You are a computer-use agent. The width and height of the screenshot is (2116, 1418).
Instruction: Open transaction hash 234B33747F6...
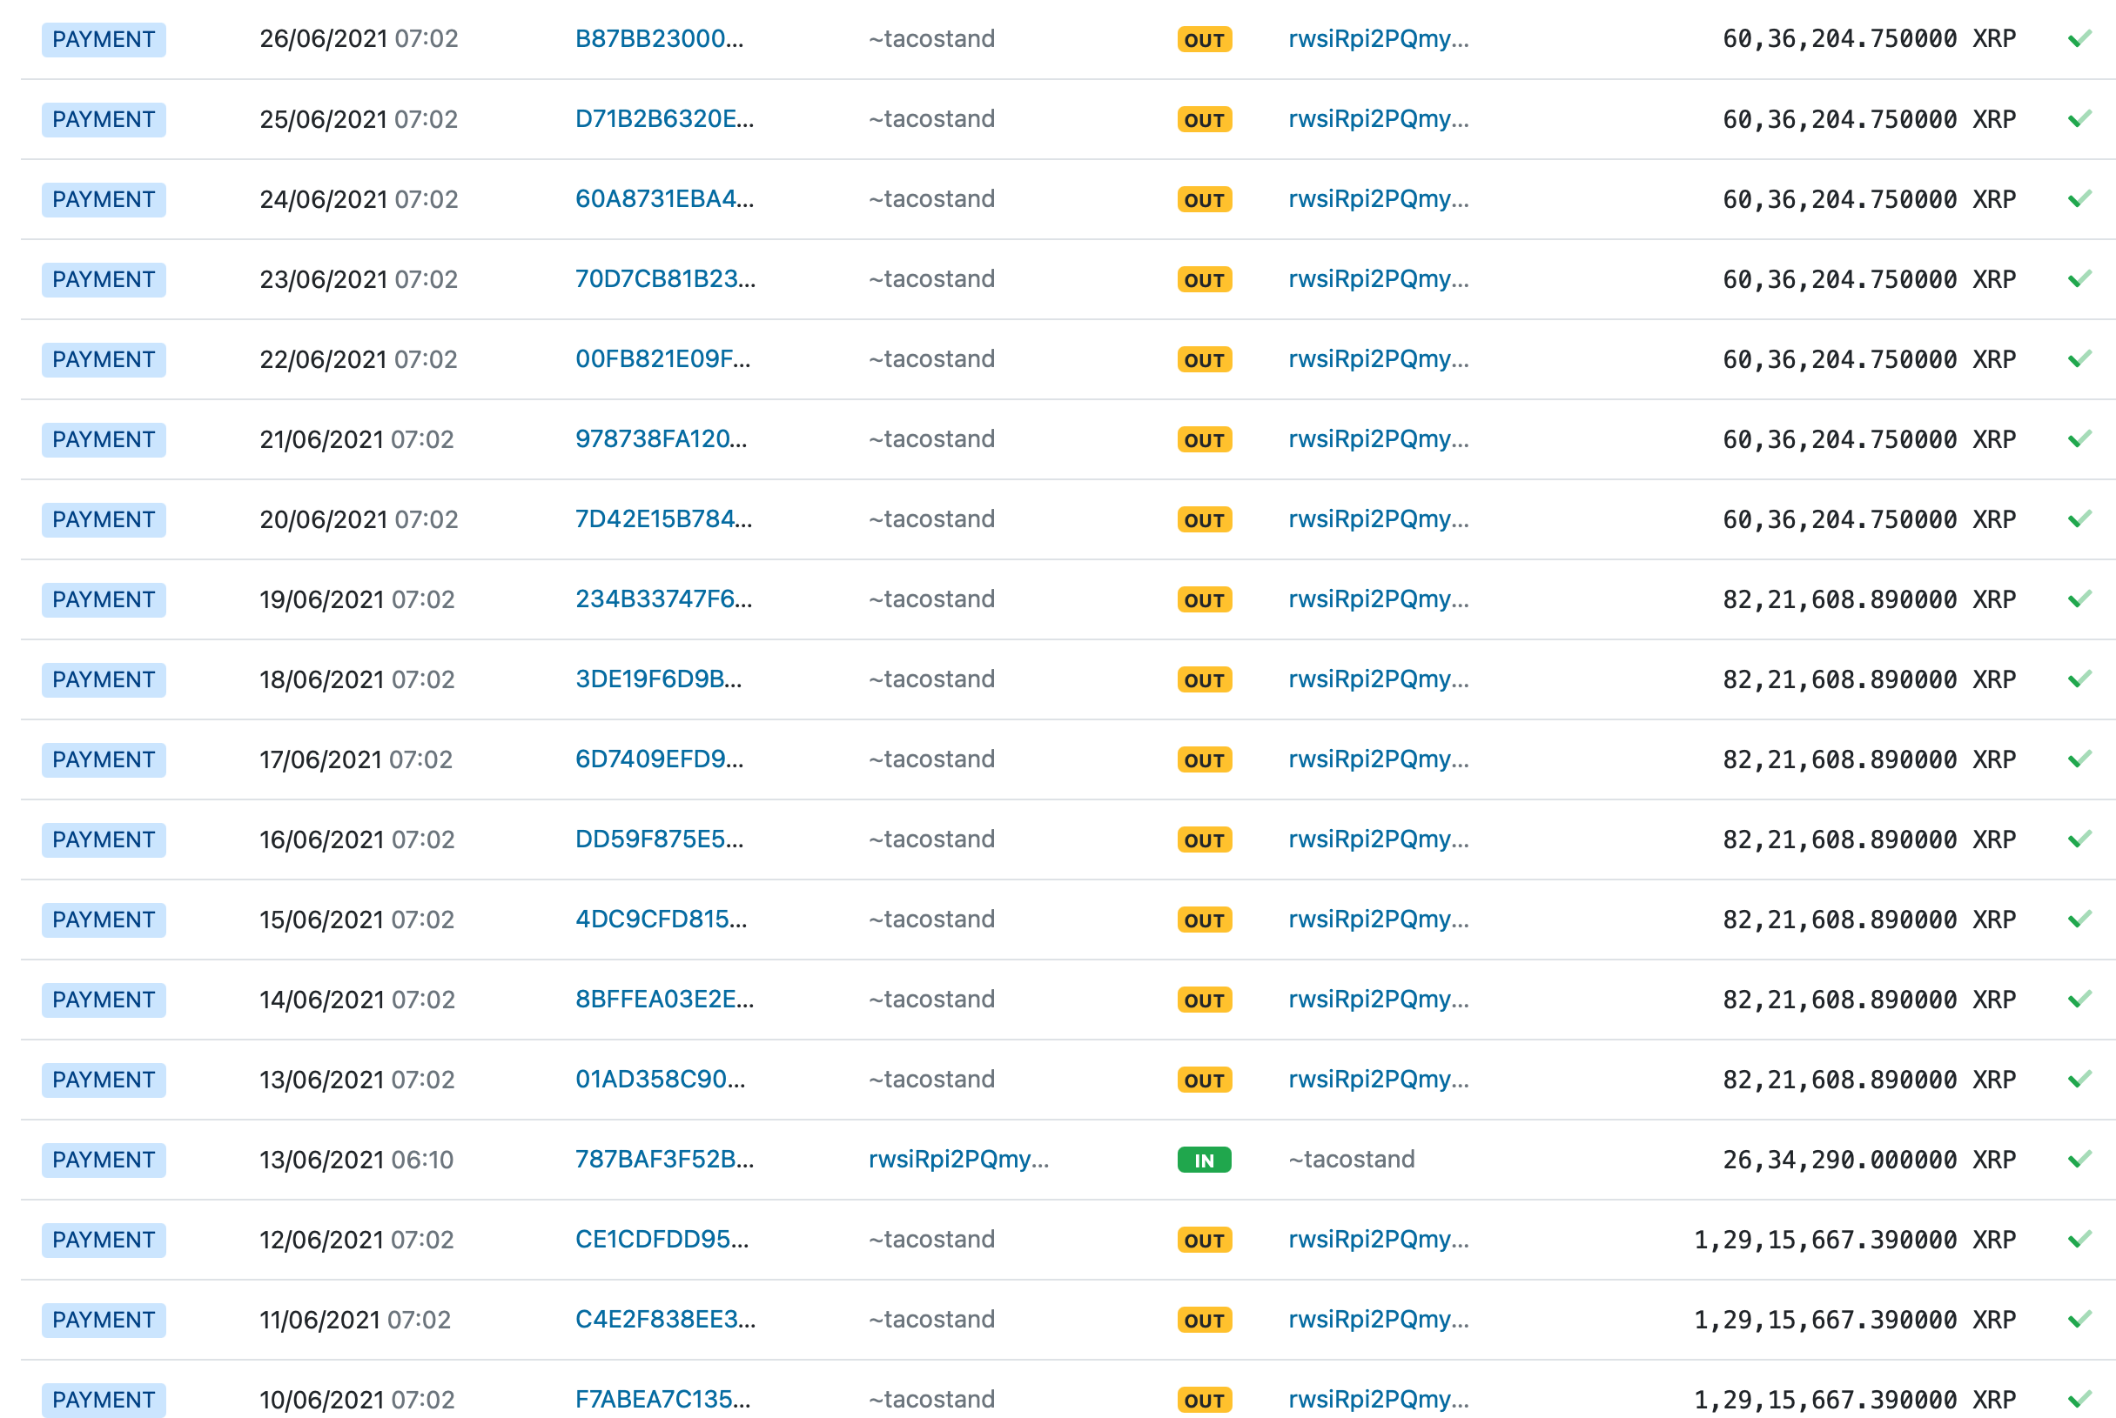664,599
